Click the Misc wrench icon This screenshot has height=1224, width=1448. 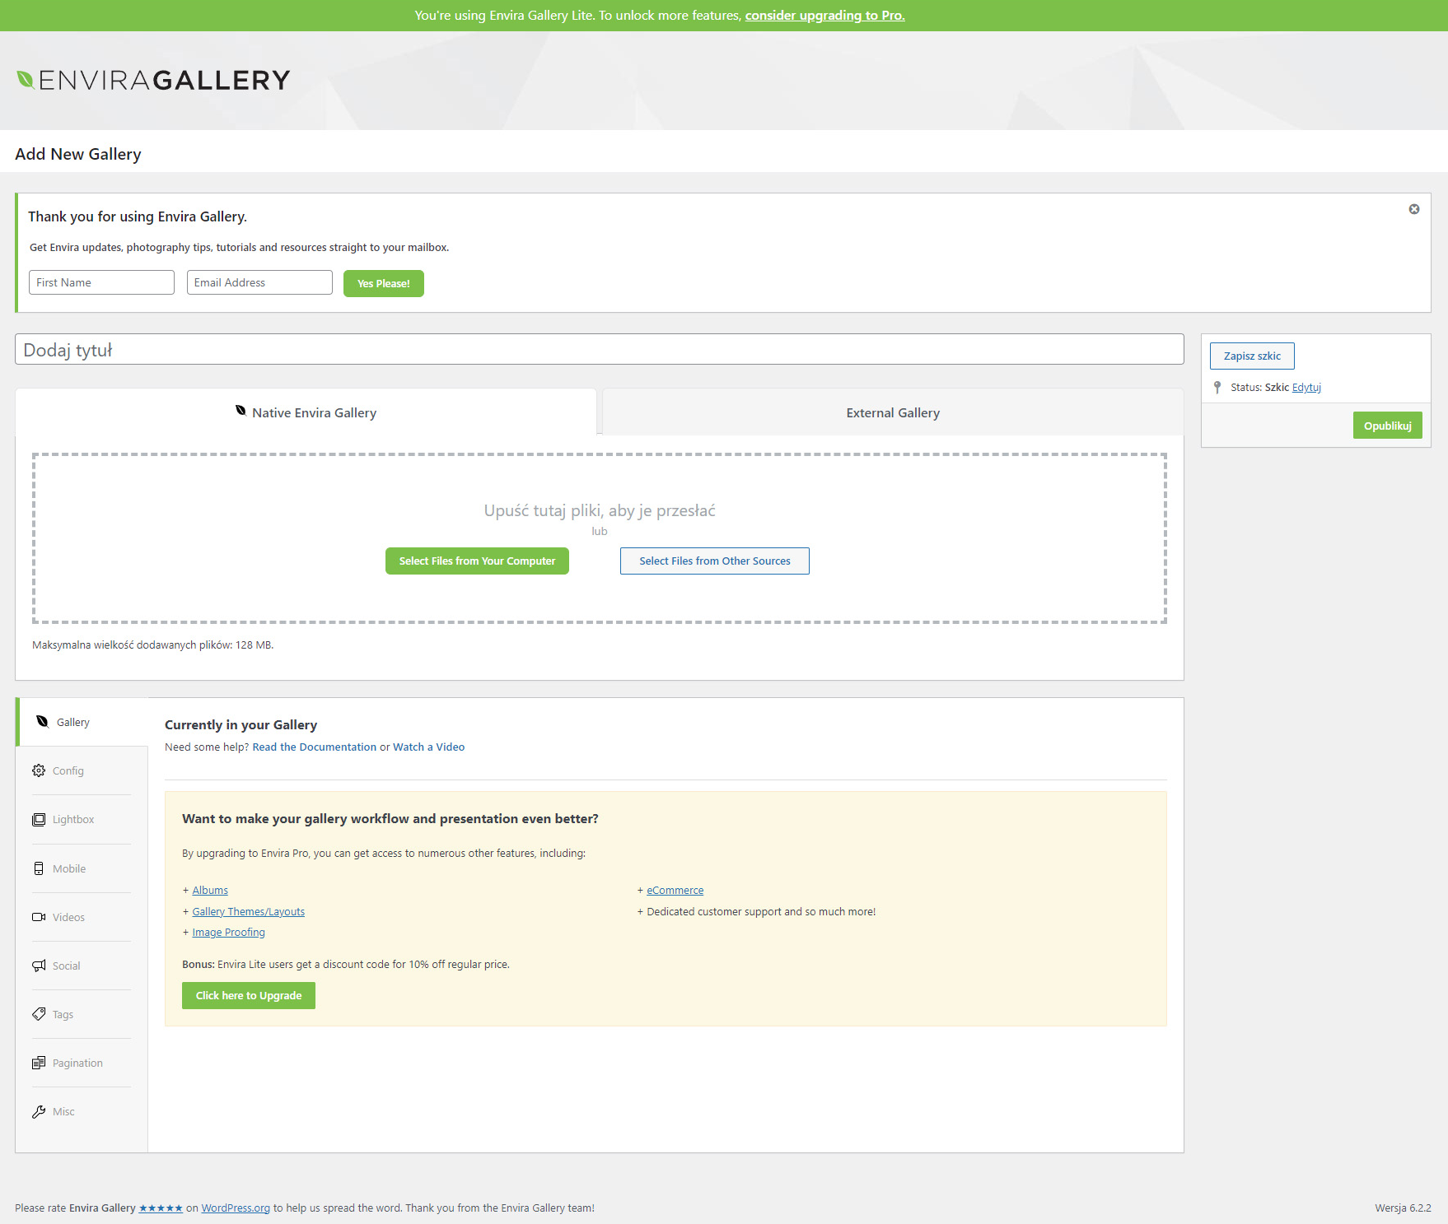coord(39,1111)
